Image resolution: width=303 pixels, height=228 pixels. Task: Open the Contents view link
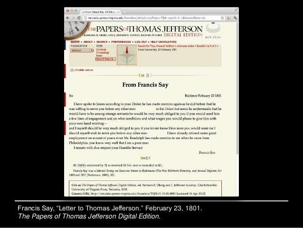[x=101, y=50]
